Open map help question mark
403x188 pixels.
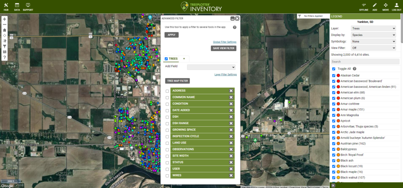(x=5, y=57)
